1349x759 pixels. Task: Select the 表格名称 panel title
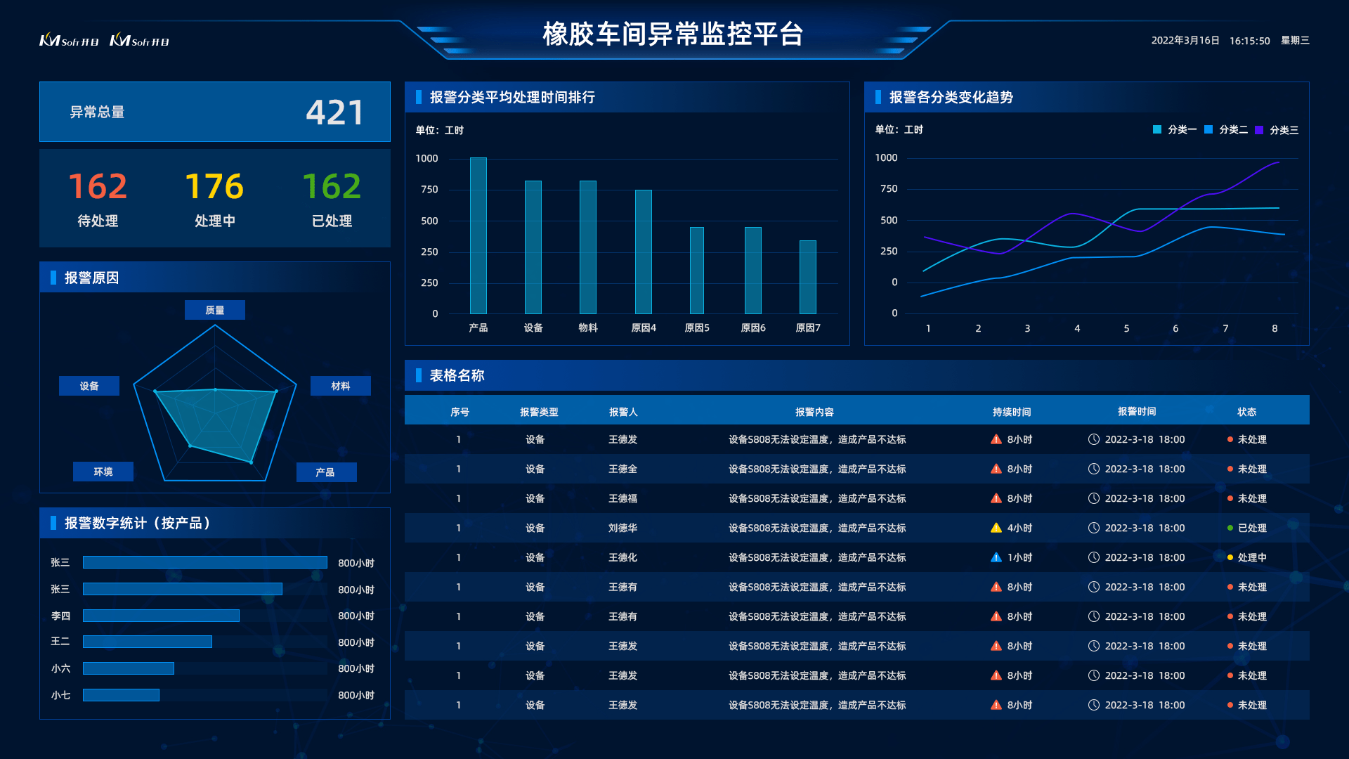(457, 376)
